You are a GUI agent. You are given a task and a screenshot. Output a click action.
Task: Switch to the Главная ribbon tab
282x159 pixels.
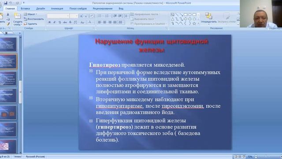(10, 8)
